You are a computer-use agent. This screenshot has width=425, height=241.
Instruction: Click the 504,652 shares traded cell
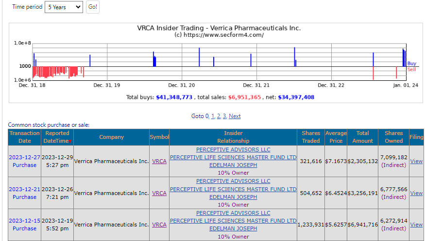coord(311,193)
